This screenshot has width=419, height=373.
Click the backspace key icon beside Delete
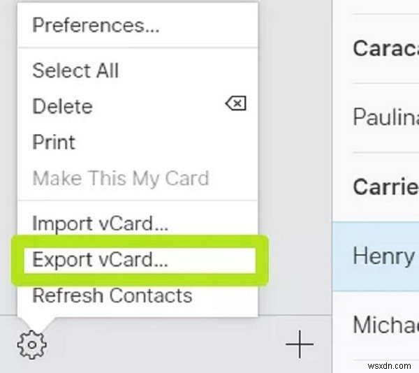[x=235, y=105]
